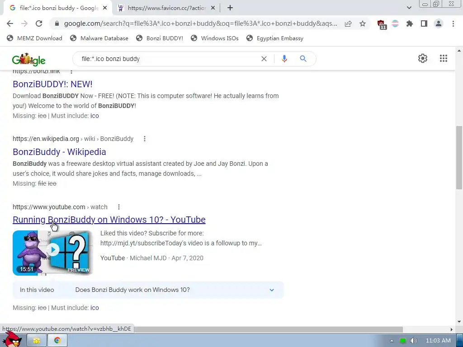Screen dimensions: 463x347
Task: Close the favicon.cc tab
Action: tap(213, 8)
